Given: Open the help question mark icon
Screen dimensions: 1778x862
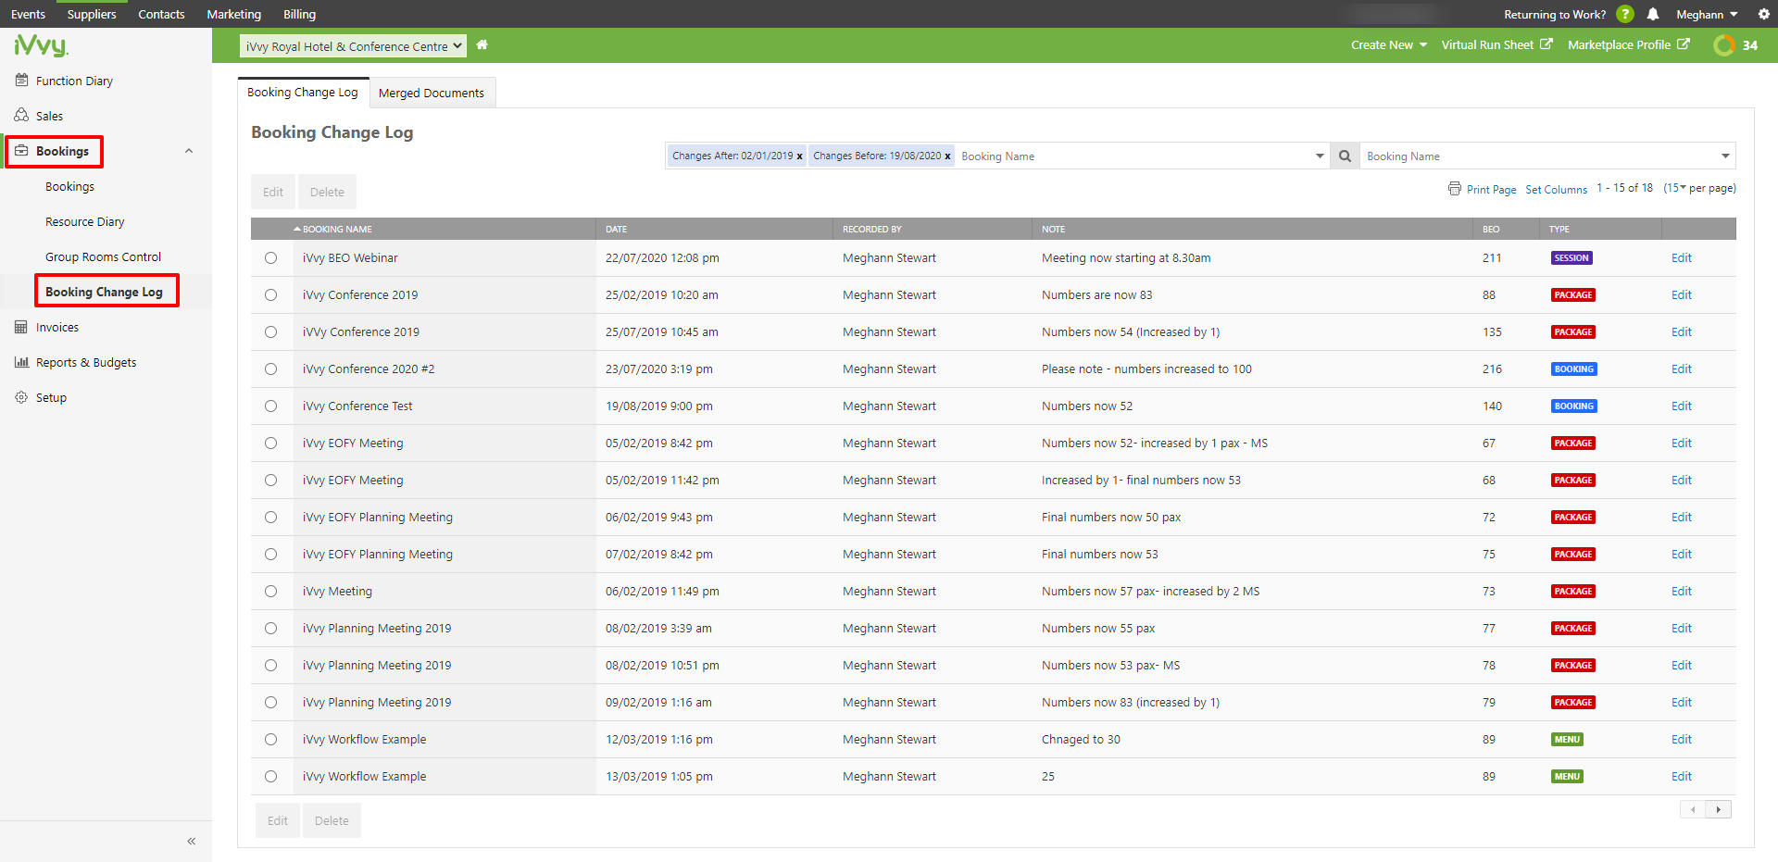Looking at the screenshot, I should (x=1625, y=14).
